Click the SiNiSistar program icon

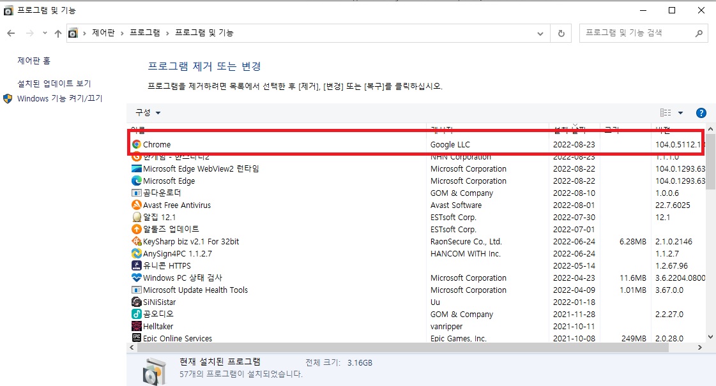pos(136,302)
